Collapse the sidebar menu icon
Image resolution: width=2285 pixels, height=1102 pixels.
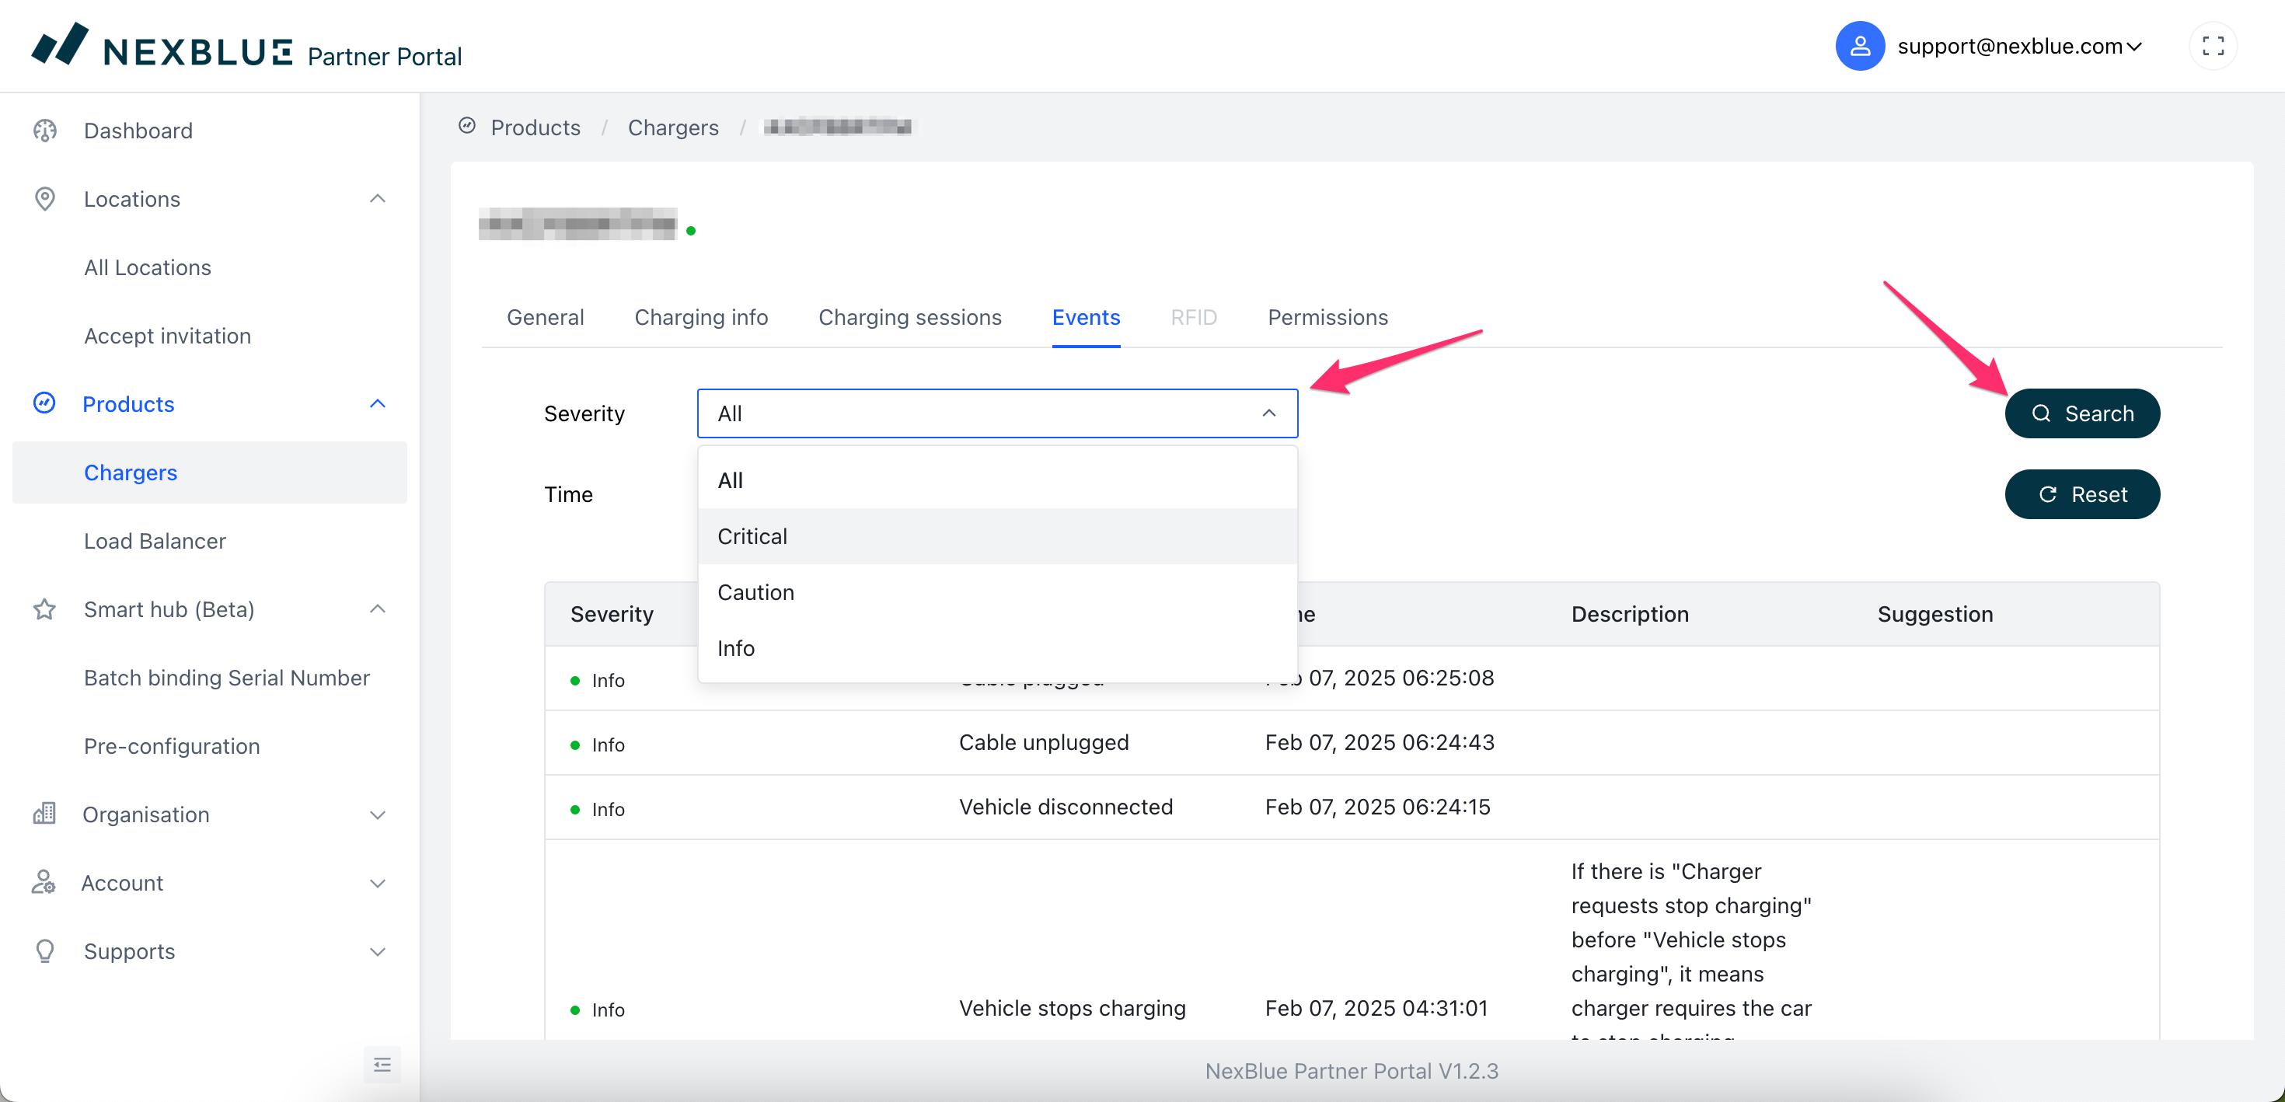(382, 1064)
